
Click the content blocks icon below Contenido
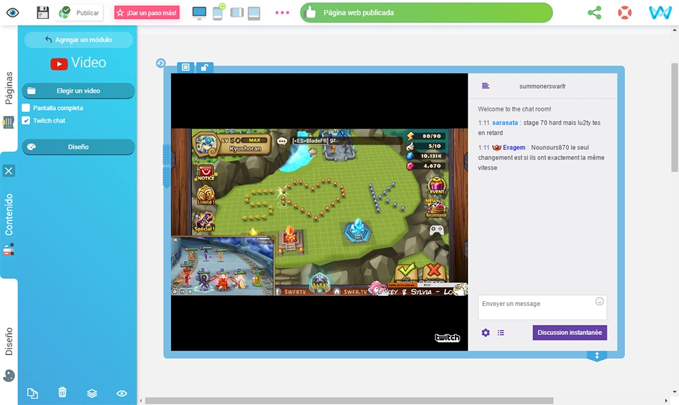click(9, 250)
